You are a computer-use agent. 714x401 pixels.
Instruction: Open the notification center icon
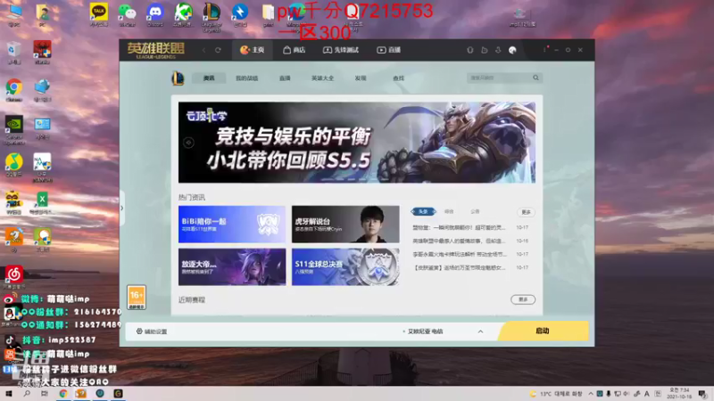[702, 394]
